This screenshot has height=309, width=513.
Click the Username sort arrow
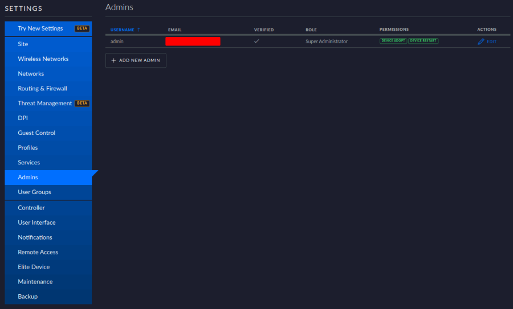139,30
